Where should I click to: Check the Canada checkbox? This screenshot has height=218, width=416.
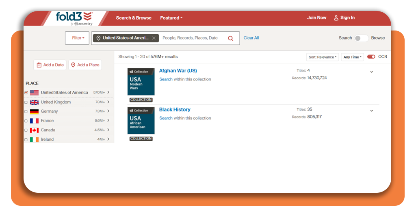[26, 130]
